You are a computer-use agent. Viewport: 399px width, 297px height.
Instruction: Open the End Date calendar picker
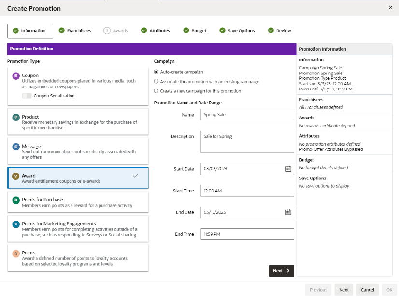coord(288,212)
